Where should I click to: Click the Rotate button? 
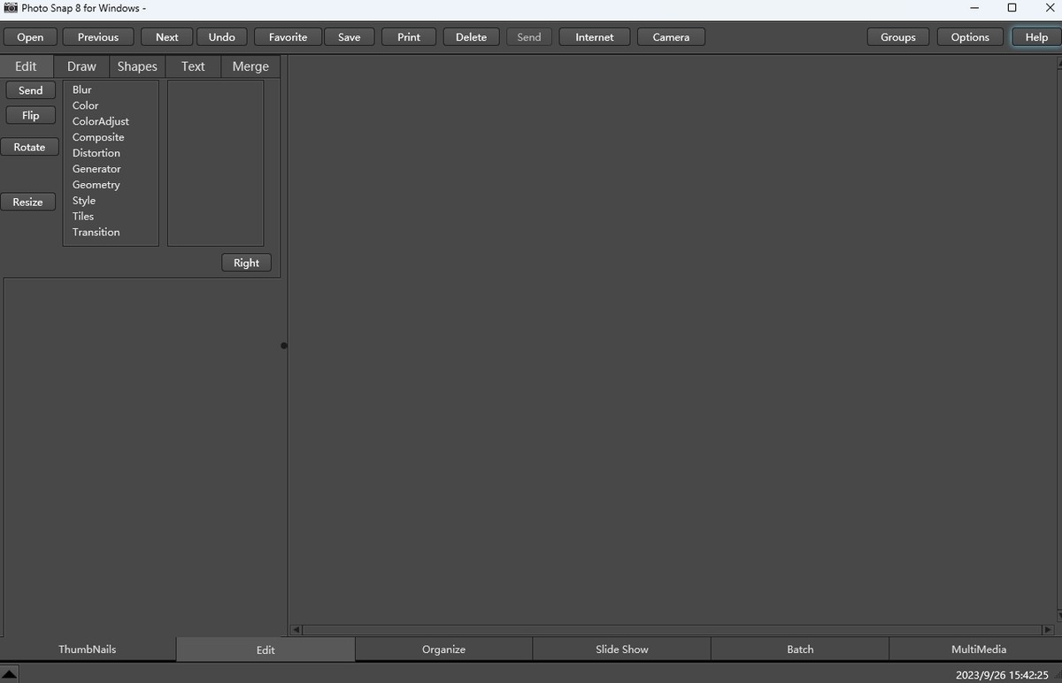[x=29, y=147]
